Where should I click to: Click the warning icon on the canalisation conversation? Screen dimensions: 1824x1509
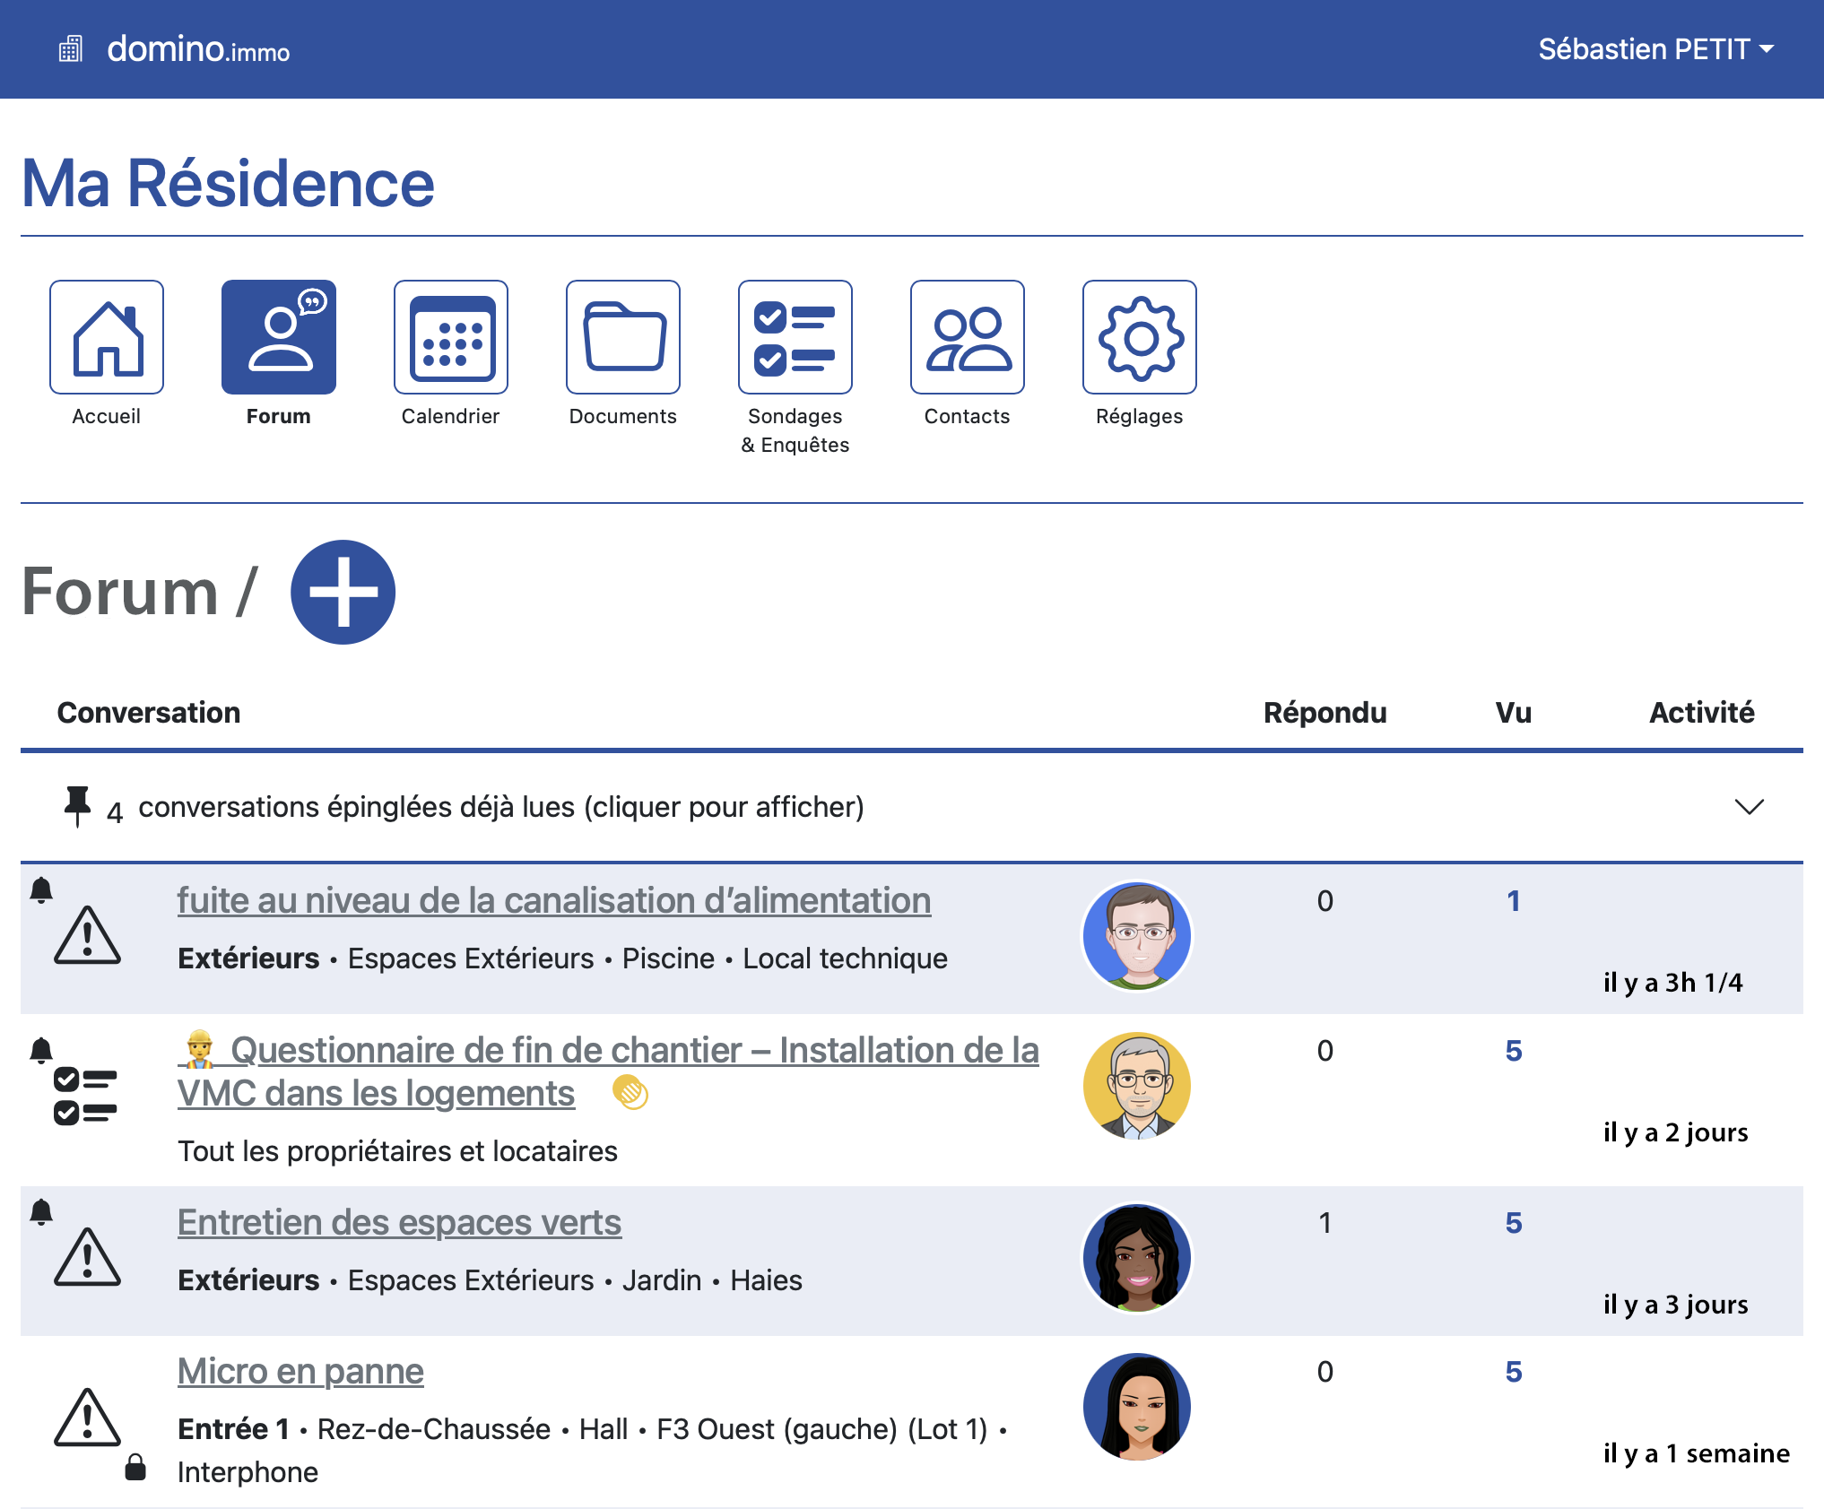(86, 935)
